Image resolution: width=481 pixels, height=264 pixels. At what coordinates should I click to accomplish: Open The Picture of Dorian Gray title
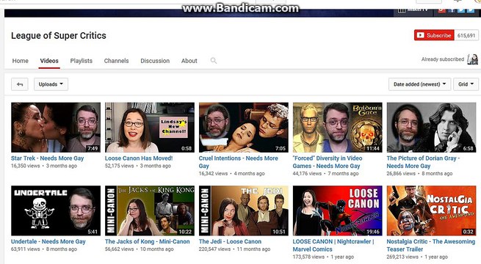pyautogui.click(x=423, y=162)
